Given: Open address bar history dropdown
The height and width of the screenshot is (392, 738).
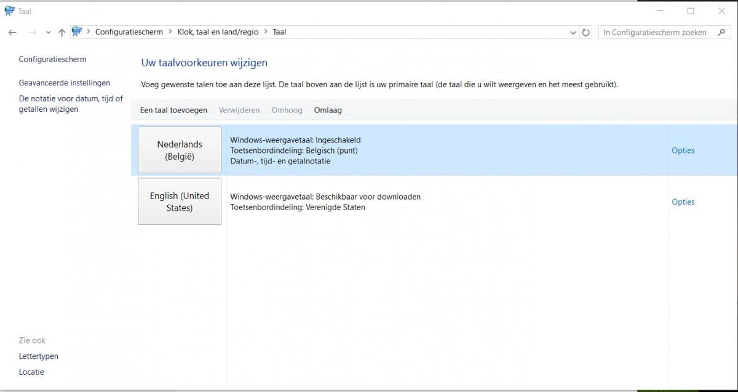Looking at the screenshot, I should [573, 33].
